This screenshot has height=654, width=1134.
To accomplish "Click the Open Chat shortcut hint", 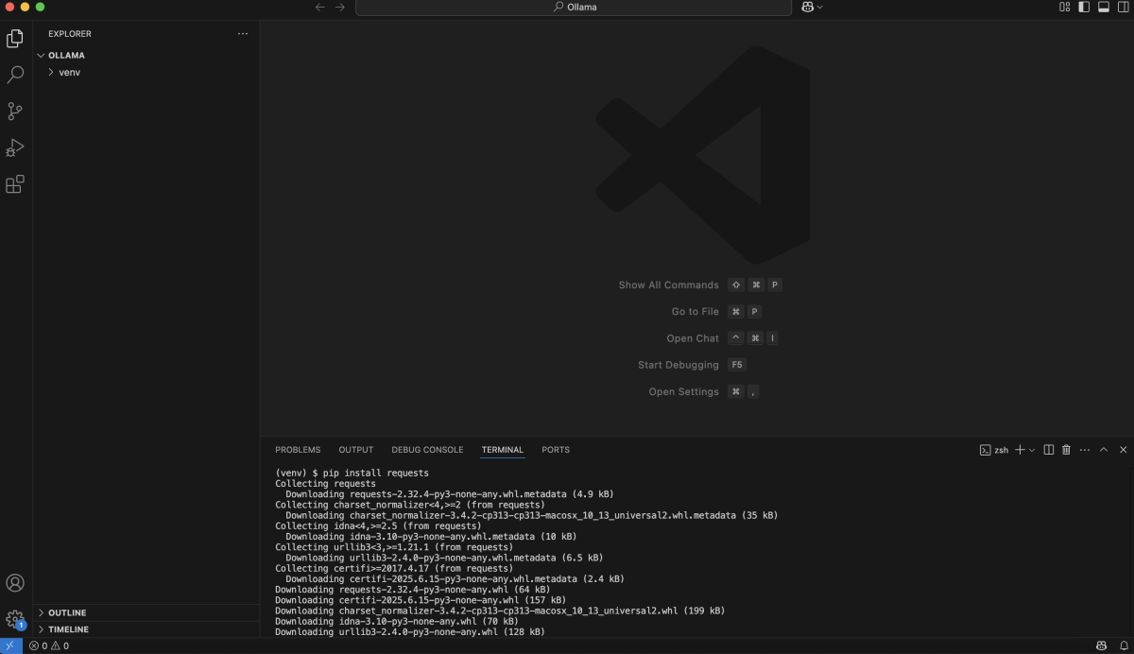I will pyautogui.click(x=723, y=337).
